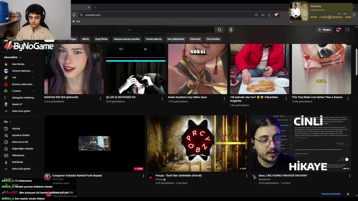The width and height of the screenshot is (358, 201).
Task: Open options for This Tiny Blade short
Action: [x=348, y=99]
